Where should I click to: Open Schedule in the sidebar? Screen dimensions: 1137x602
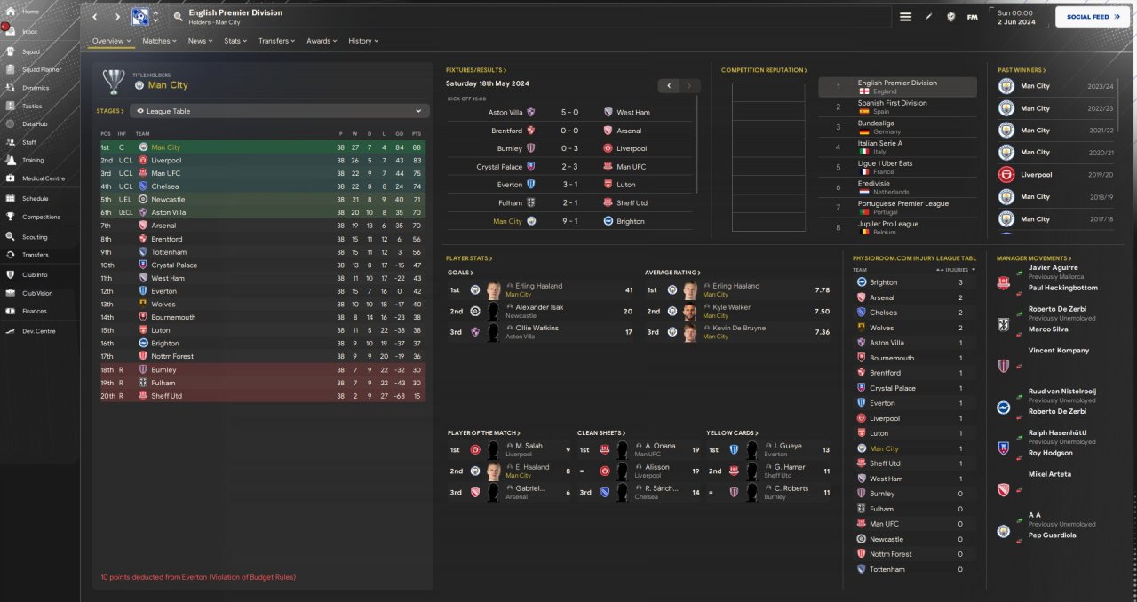pos(36,199)
